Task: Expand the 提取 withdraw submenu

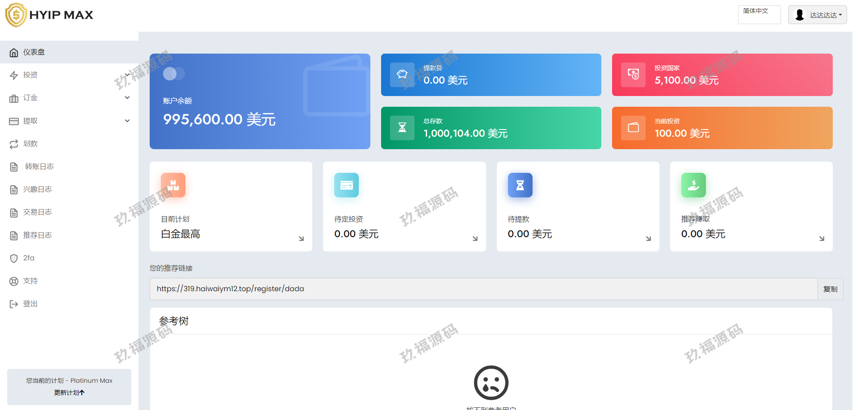Action: pos(127,121)
